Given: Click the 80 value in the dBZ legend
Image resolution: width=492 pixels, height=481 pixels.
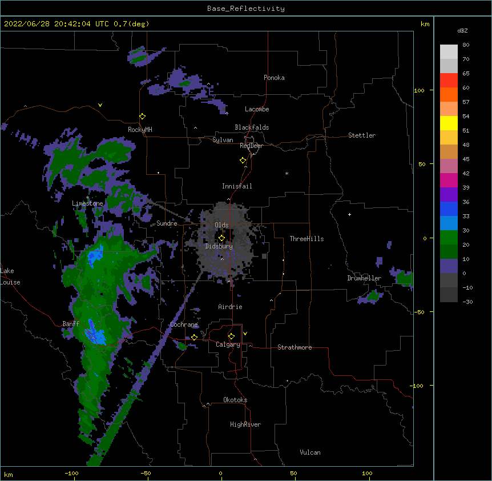Looking at the screenshot, I should 466,45.
